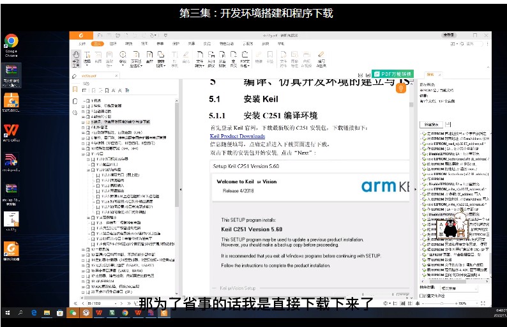The image size is (507, 327).
Task: Click the zoom slider handle in status bar
Action: click(x=442, y=303)
